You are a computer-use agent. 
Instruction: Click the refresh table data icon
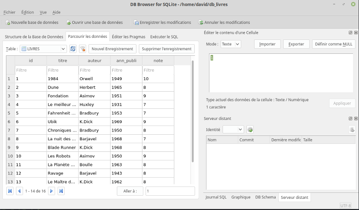tap(73, 49)
